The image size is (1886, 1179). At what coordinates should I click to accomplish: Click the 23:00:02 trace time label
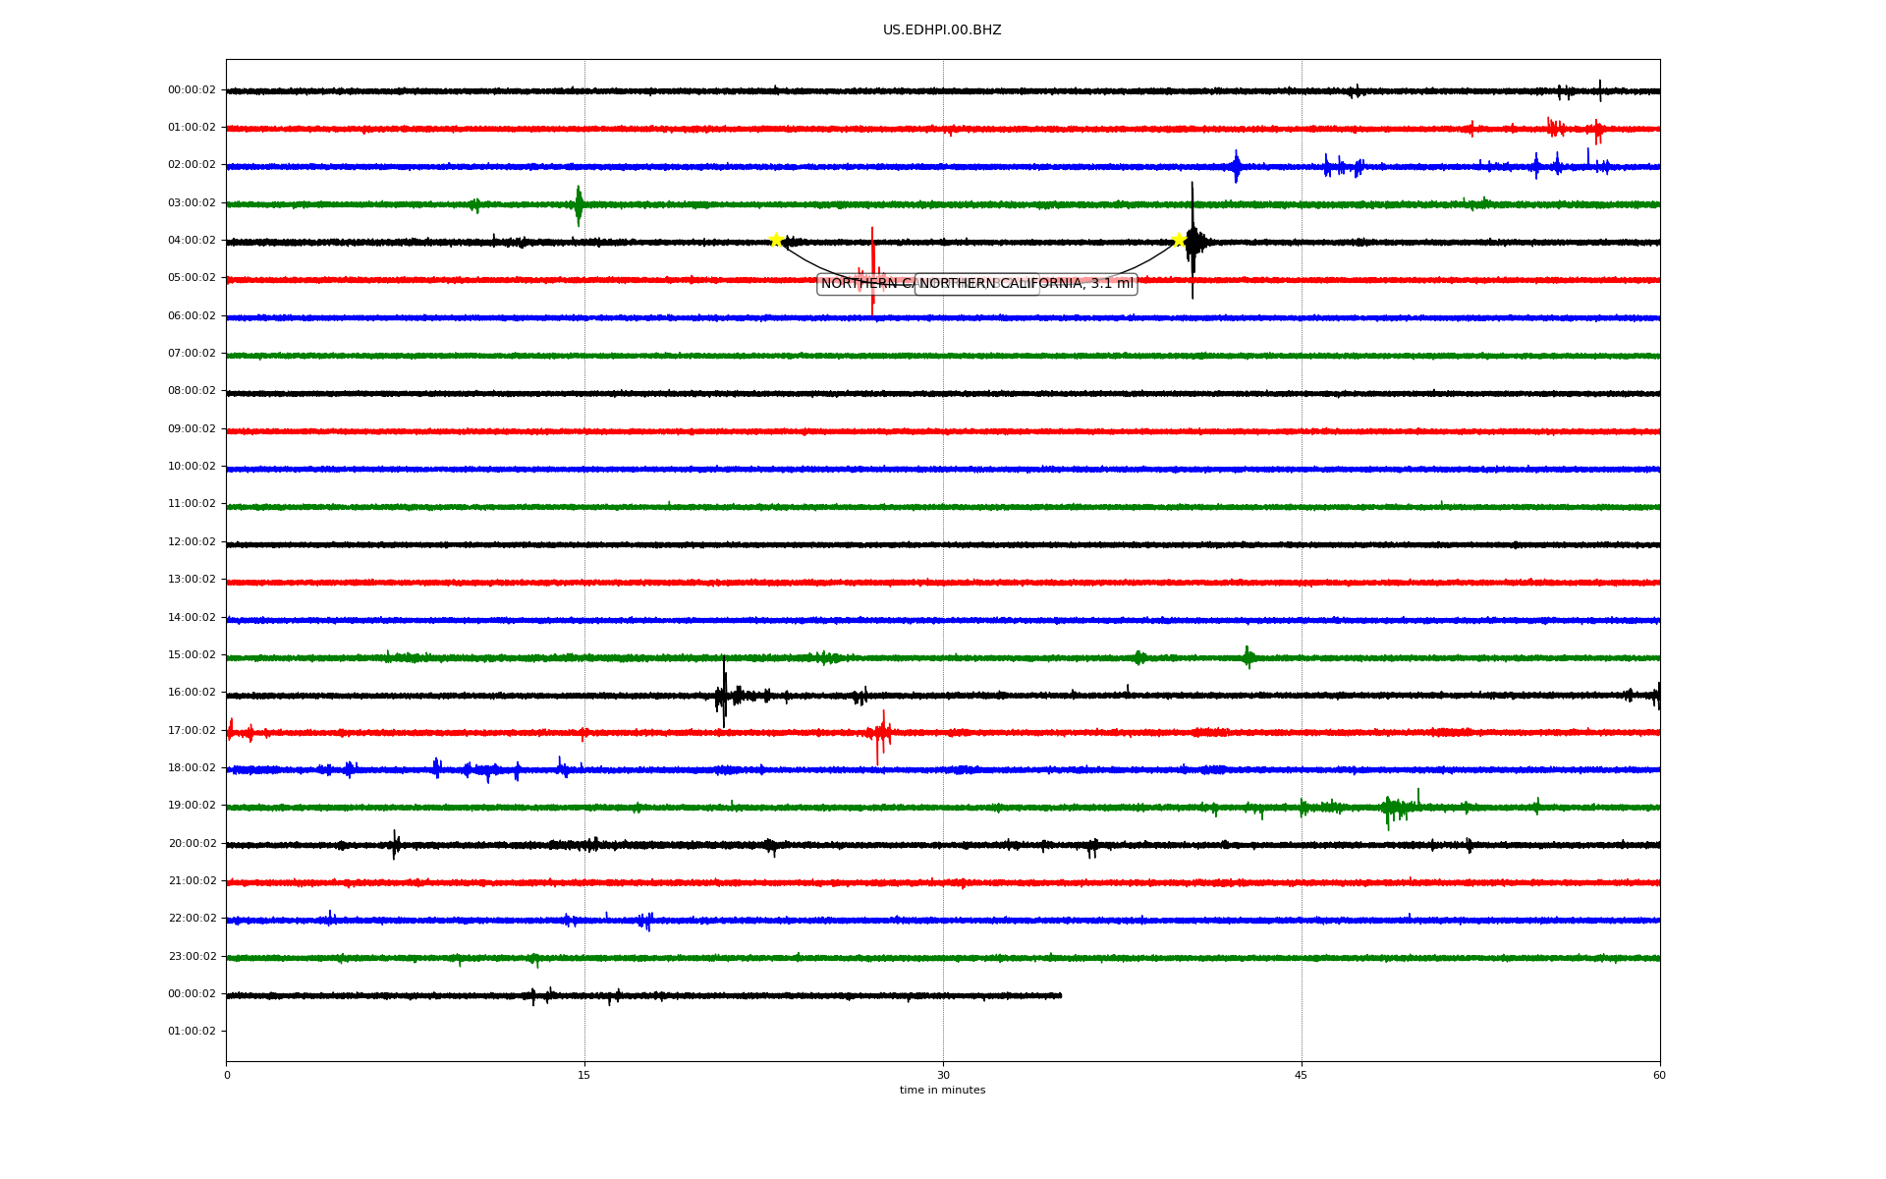[192, 957]
